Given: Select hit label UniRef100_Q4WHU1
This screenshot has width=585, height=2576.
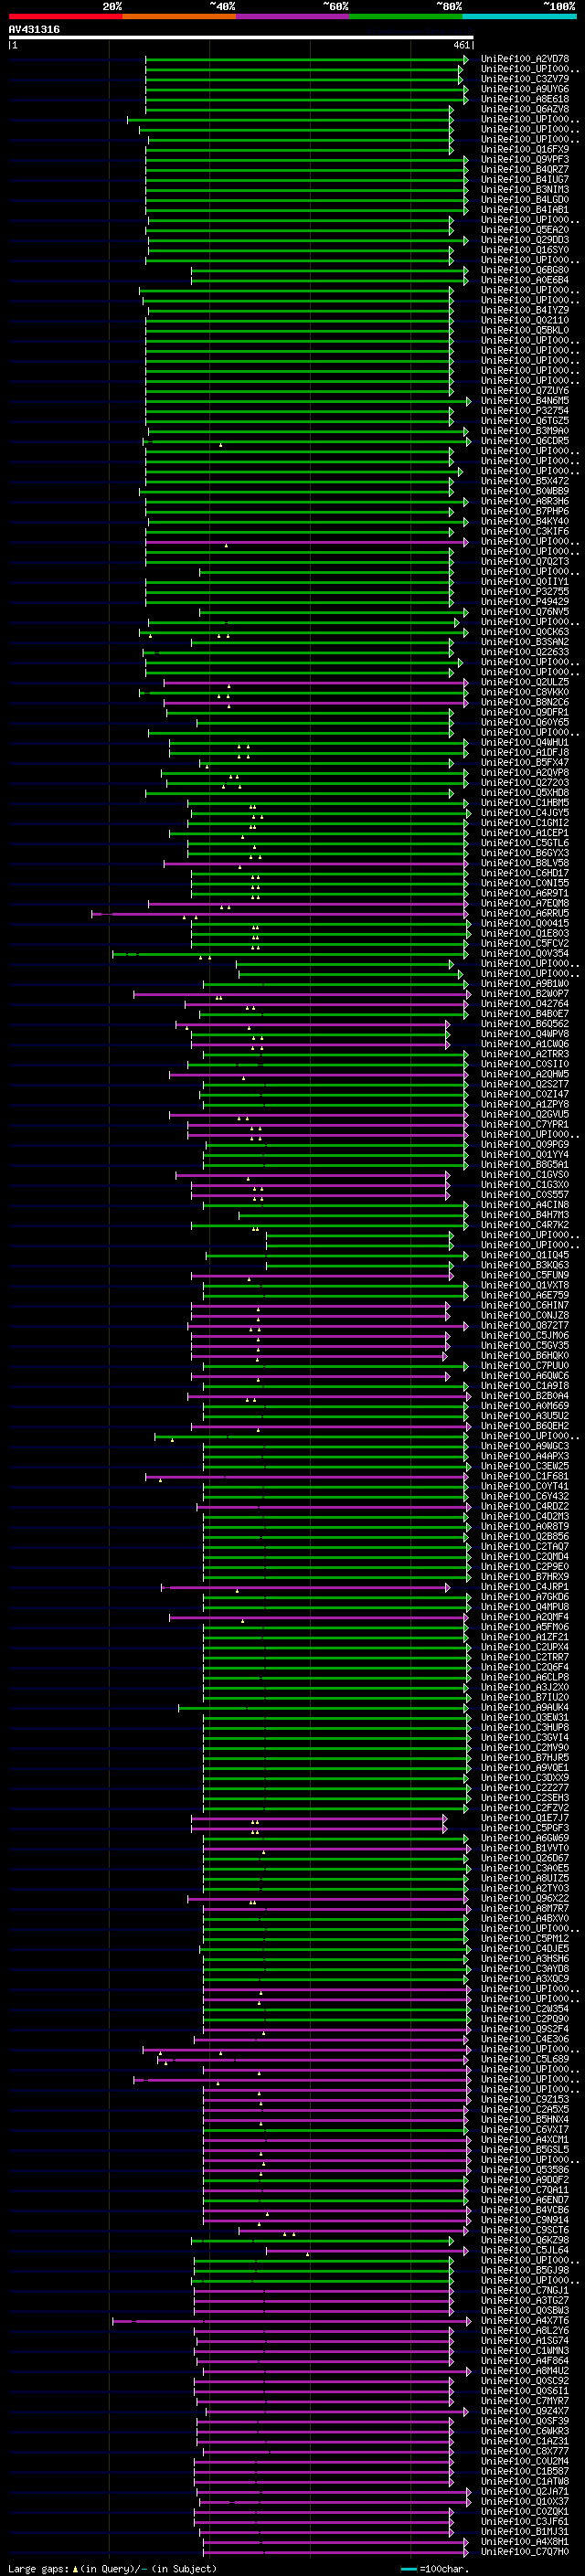Looking at the screenshot, I should click(525, 743).
